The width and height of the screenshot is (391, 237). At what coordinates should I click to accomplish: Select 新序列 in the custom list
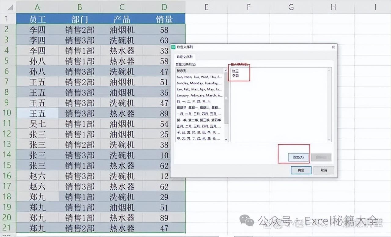[x=200, y=71]
